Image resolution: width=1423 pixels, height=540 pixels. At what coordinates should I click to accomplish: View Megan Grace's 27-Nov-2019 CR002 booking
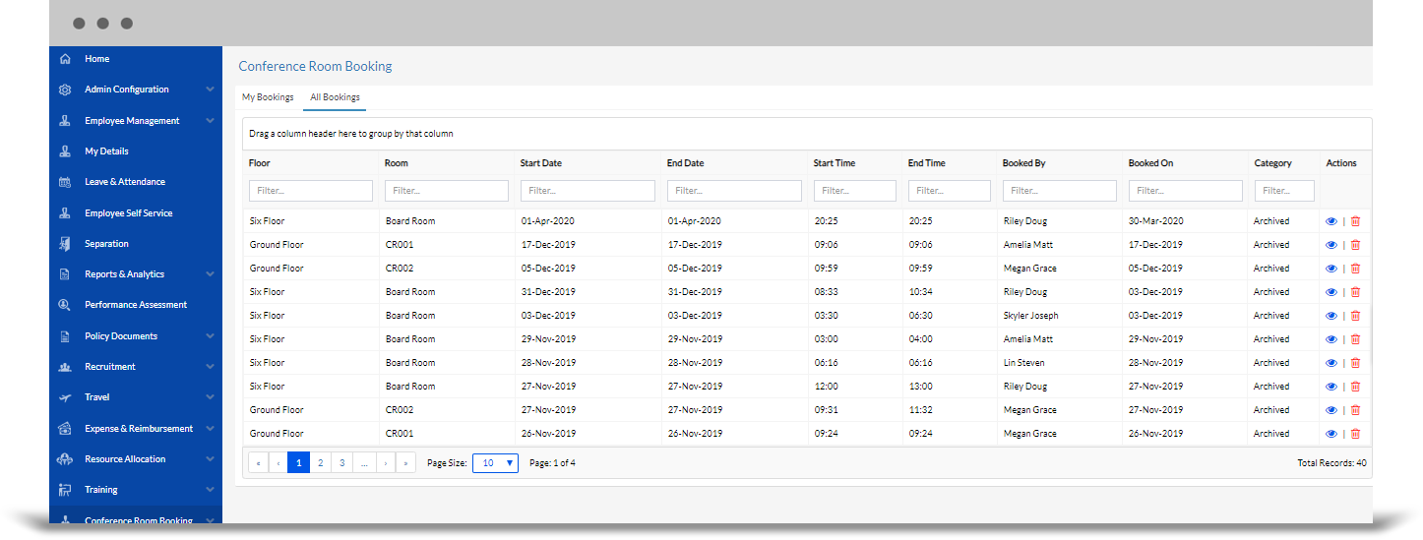1331,410
